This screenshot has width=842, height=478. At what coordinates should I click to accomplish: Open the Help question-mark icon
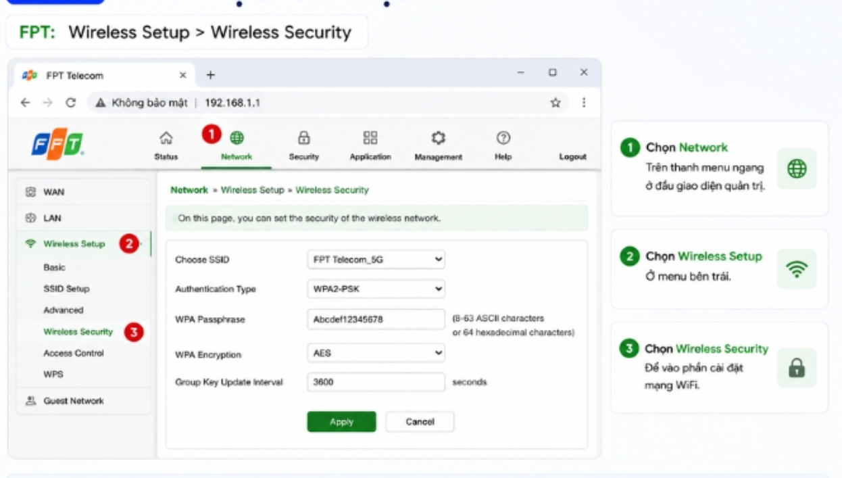503,138
